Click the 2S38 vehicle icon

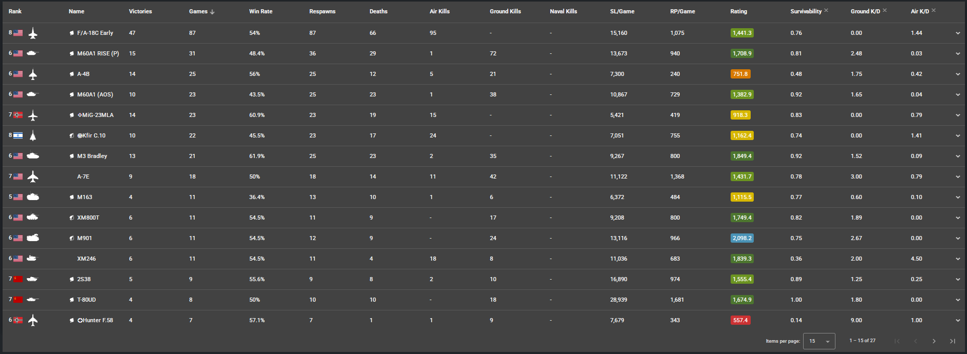coord(33,279)
